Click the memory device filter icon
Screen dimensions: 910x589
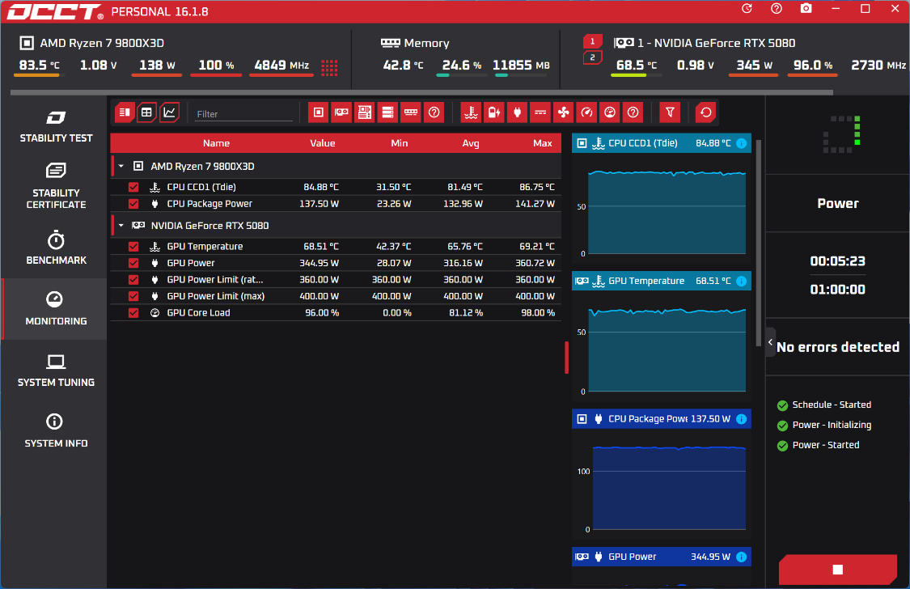[x=410, y=112]
